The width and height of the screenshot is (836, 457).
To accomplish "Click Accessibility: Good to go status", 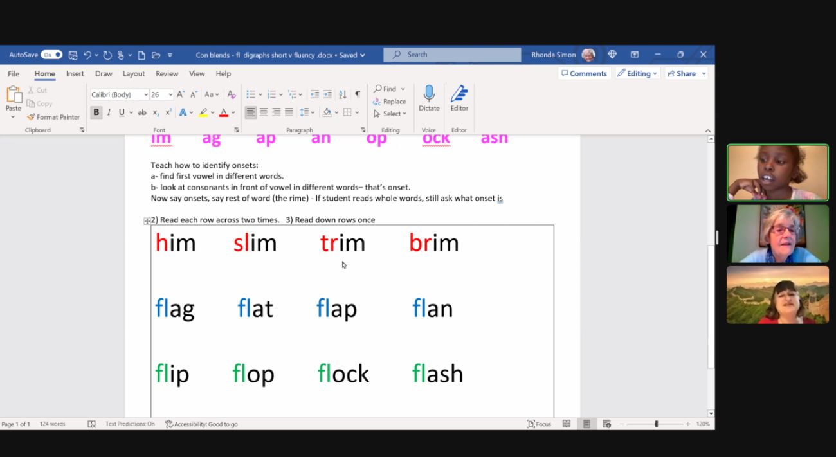I will point(201,424).
